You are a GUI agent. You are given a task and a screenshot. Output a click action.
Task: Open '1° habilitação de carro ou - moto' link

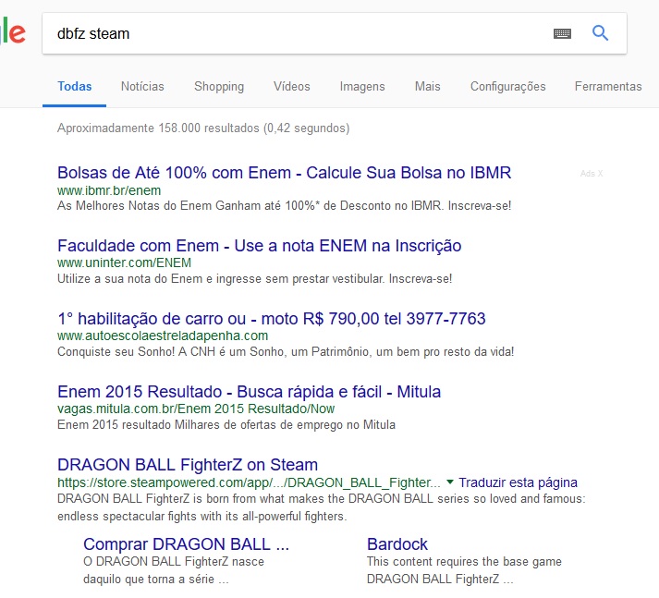pos(272,319)
